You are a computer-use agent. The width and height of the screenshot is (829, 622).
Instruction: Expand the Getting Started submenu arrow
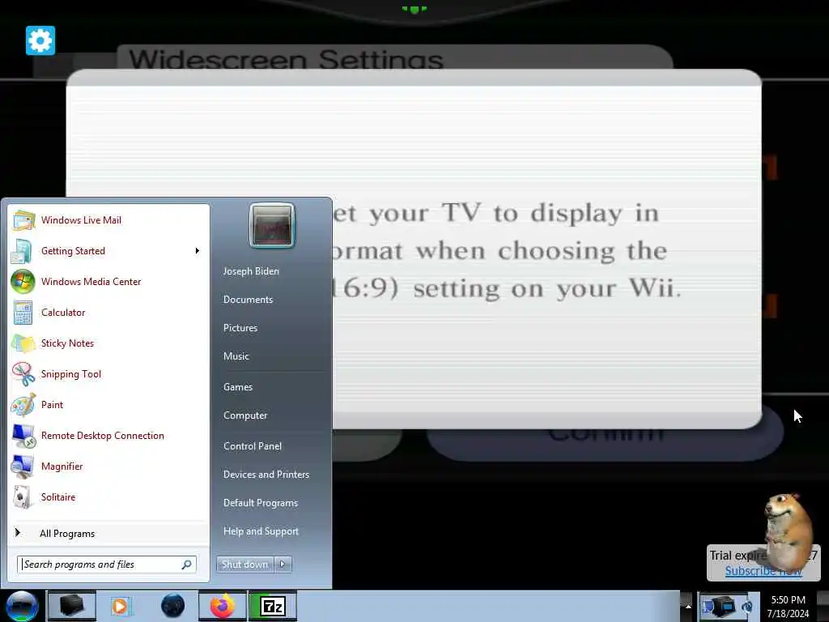[198, 251]
